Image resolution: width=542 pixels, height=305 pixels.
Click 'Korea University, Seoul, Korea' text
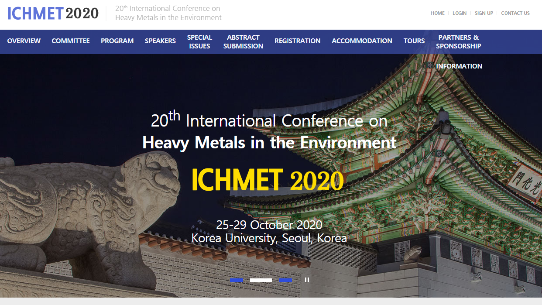click(x=269, y=239)
